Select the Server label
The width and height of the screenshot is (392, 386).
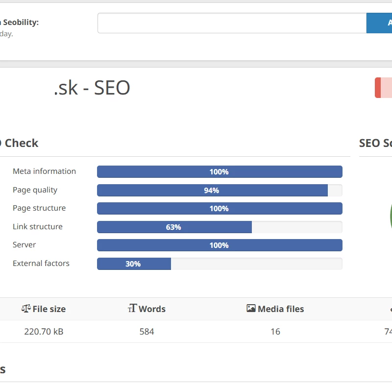pos(24,245)
